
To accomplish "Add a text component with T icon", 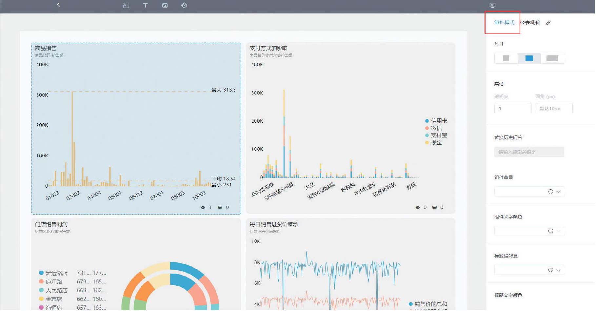I will coord(145,5).
